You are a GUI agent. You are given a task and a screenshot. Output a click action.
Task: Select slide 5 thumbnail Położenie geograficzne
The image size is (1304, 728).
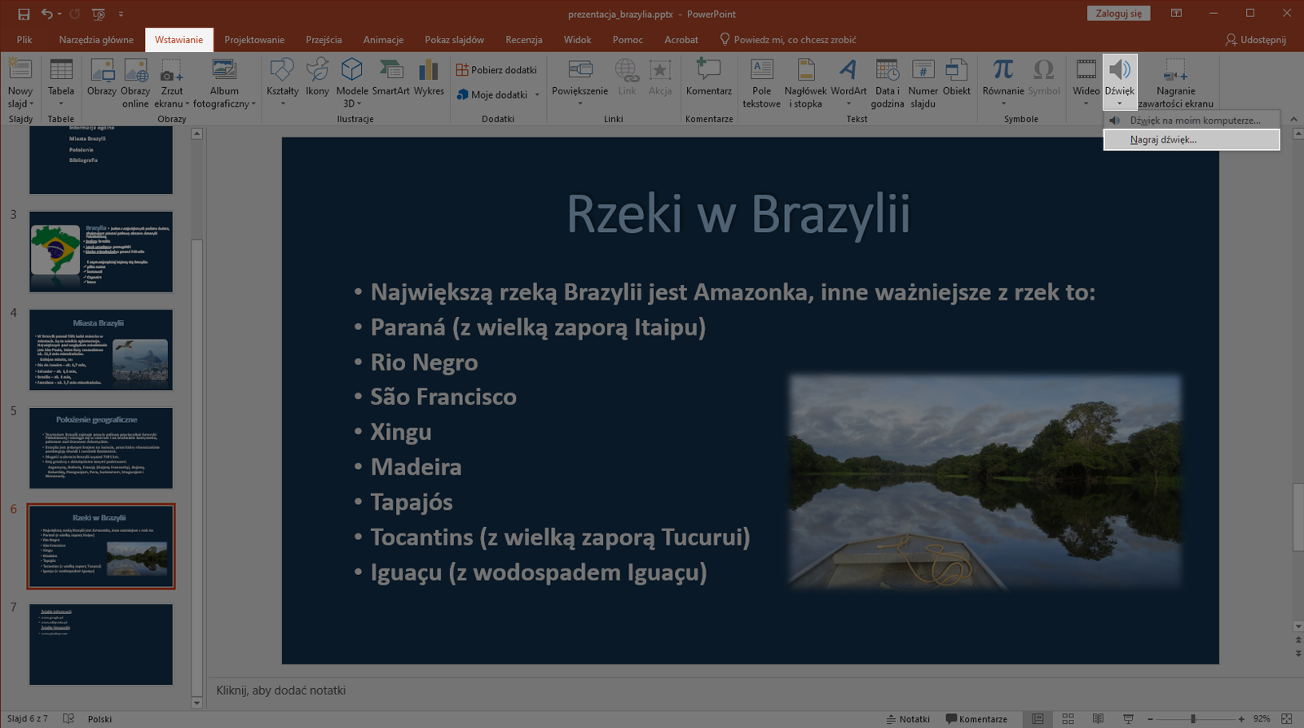pyautogui.click(x=101, y=448)
